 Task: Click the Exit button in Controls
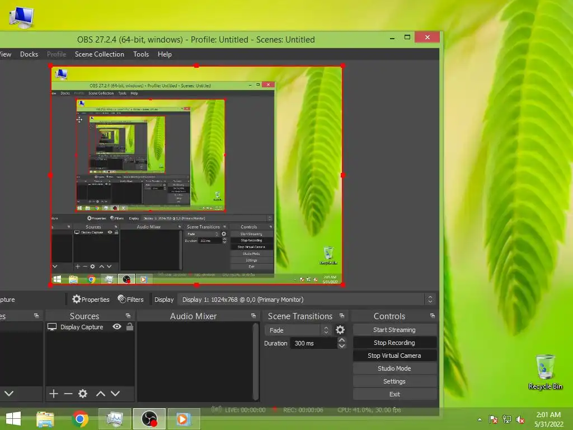click(x=394, y=394)
